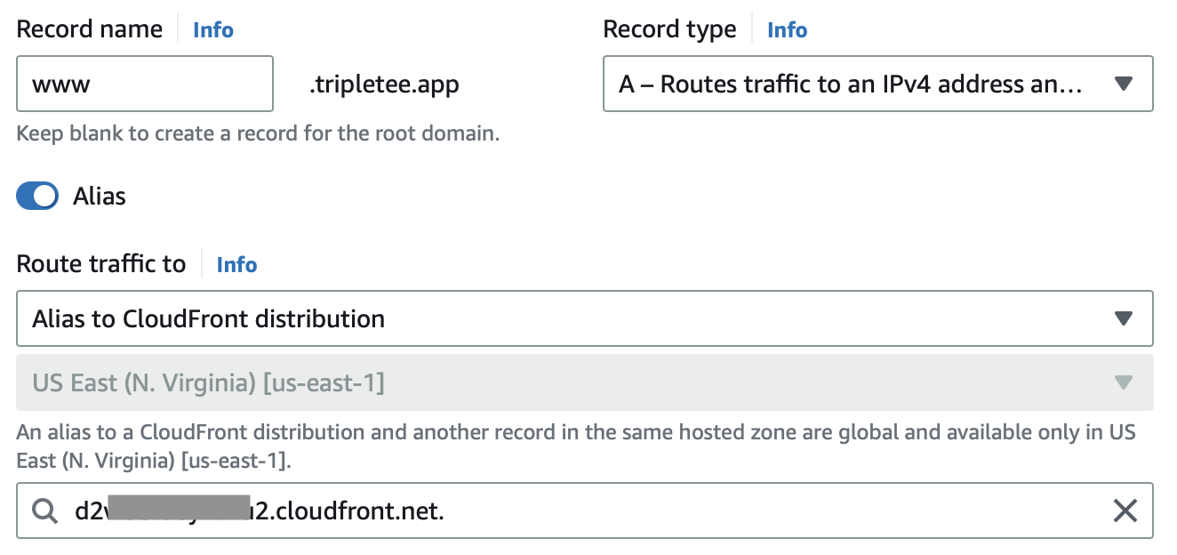The height and width of the screenshot is (555, 1177).
Task: Open the Info link next to Route traffic to
Action: 236,264
